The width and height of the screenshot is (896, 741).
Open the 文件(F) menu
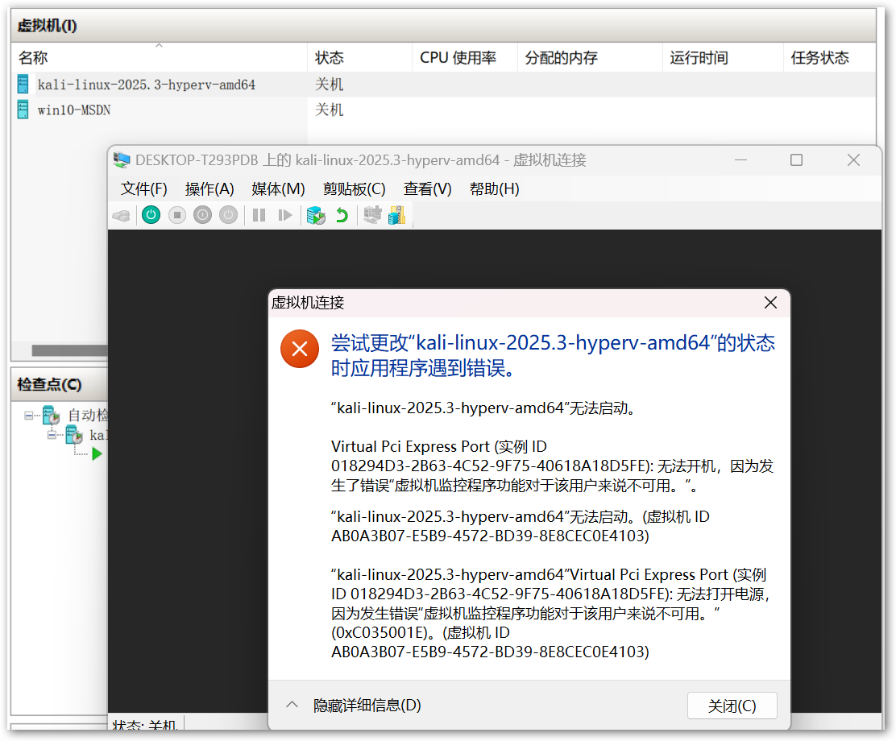pos(143,188)
